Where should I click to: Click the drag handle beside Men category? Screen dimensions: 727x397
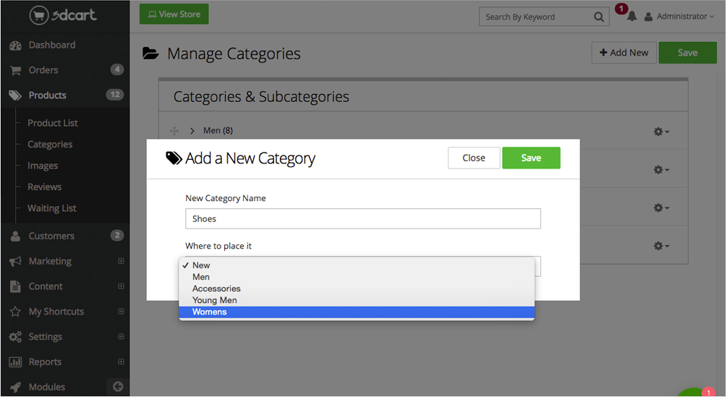tap(174, 131)
